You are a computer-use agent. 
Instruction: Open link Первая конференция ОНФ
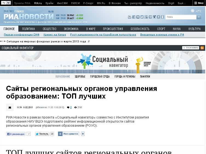[x=22, y=35]
